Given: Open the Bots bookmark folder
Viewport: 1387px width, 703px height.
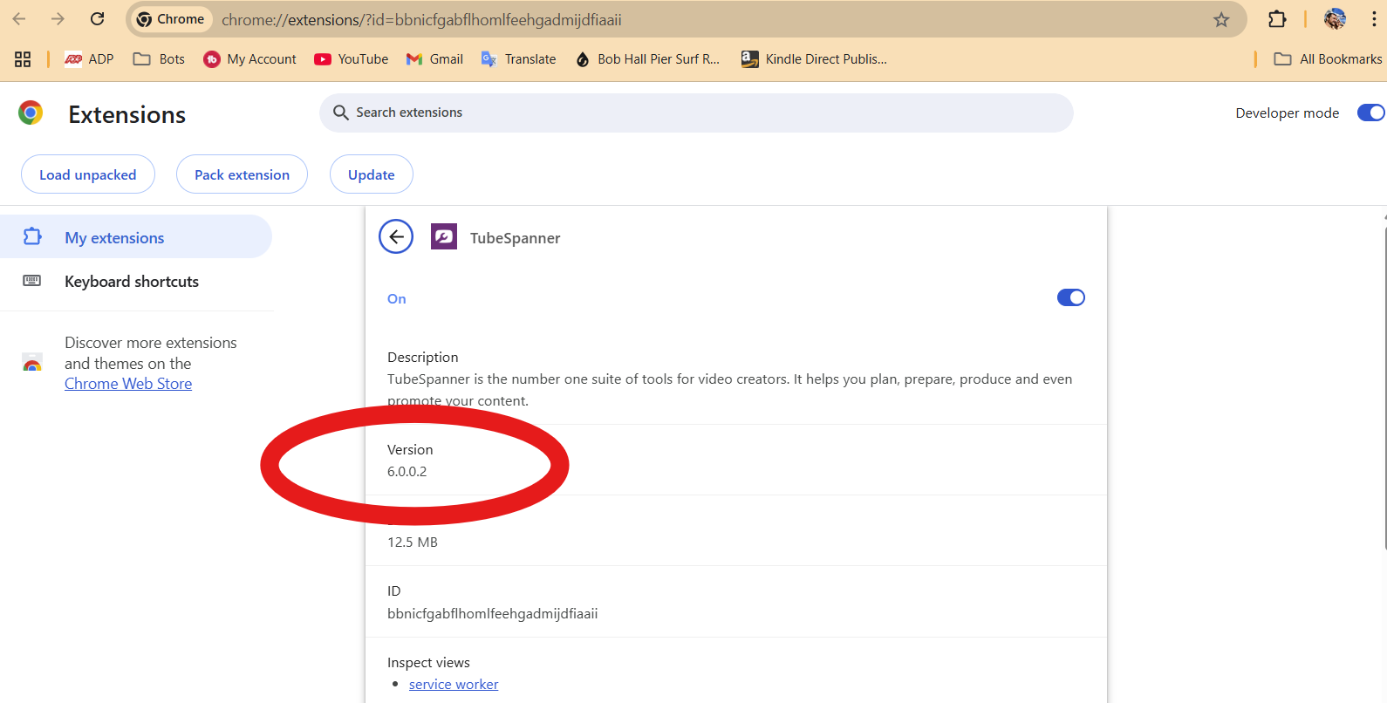Looking at the screenshot, I should tap(159, 59).
